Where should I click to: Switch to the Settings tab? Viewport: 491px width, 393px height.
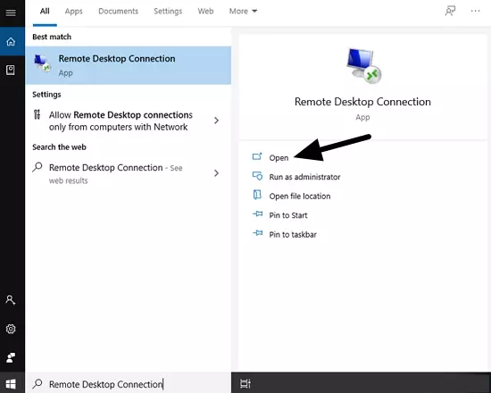click(x=168, y=12)
